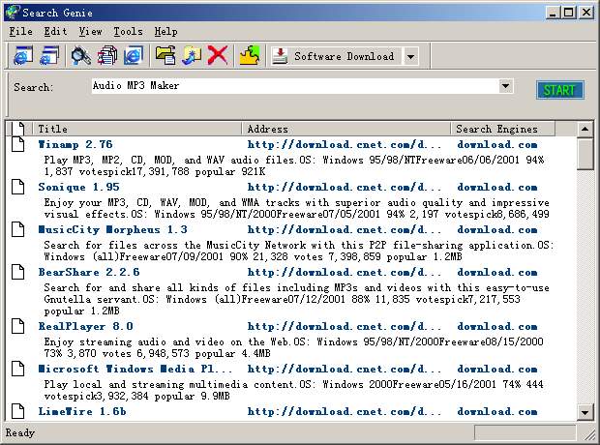Click the Search Genie title bar icon
This screenshot has height=445, width=600.
click(13, 13)
